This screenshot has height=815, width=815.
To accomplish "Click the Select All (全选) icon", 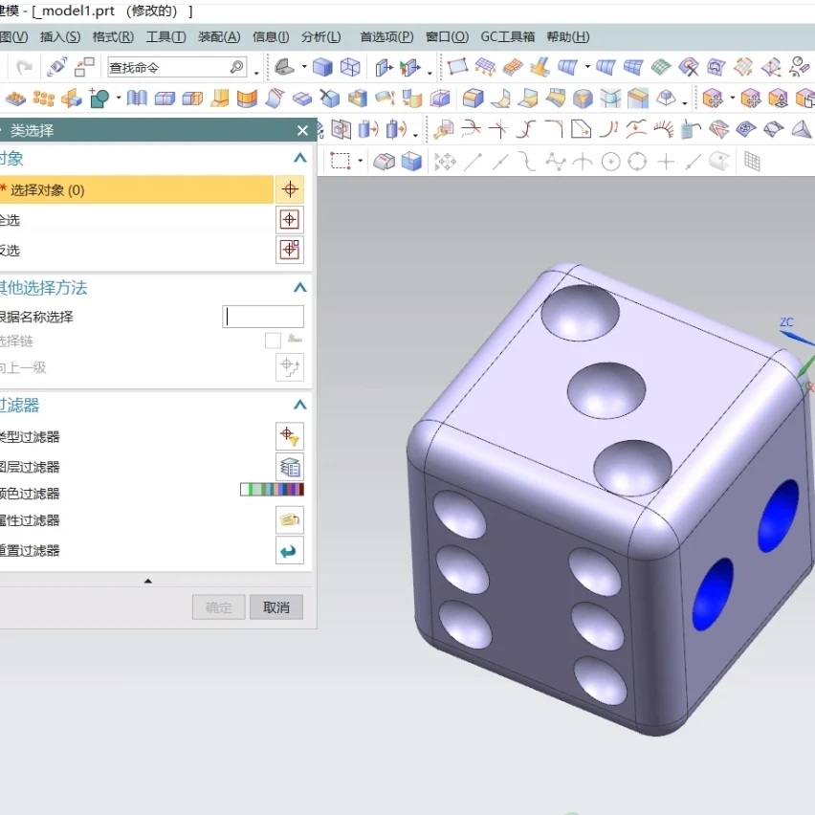I will coord(290,220).
